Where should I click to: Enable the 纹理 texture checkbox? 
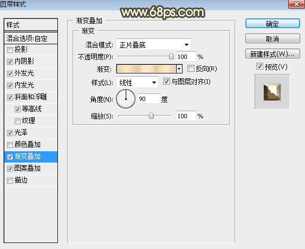17,121
